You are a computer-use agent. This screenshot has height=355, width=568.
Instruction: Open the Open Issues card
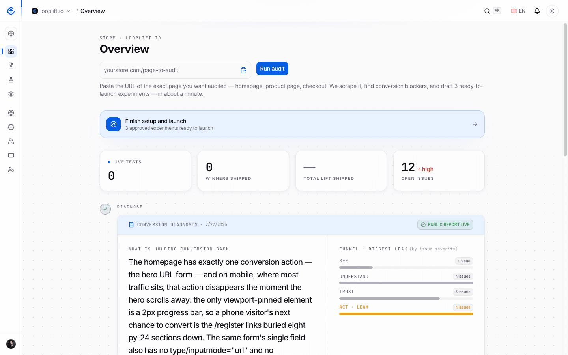439,171
